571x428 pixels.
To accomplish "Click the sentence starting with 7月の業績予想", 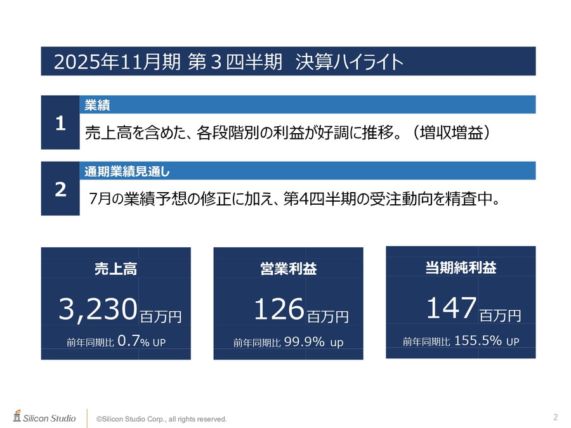I will [x=292, y=199].
